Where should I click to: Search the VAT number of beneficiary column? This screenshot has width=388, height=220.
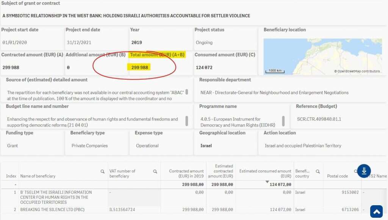point(155,172)
